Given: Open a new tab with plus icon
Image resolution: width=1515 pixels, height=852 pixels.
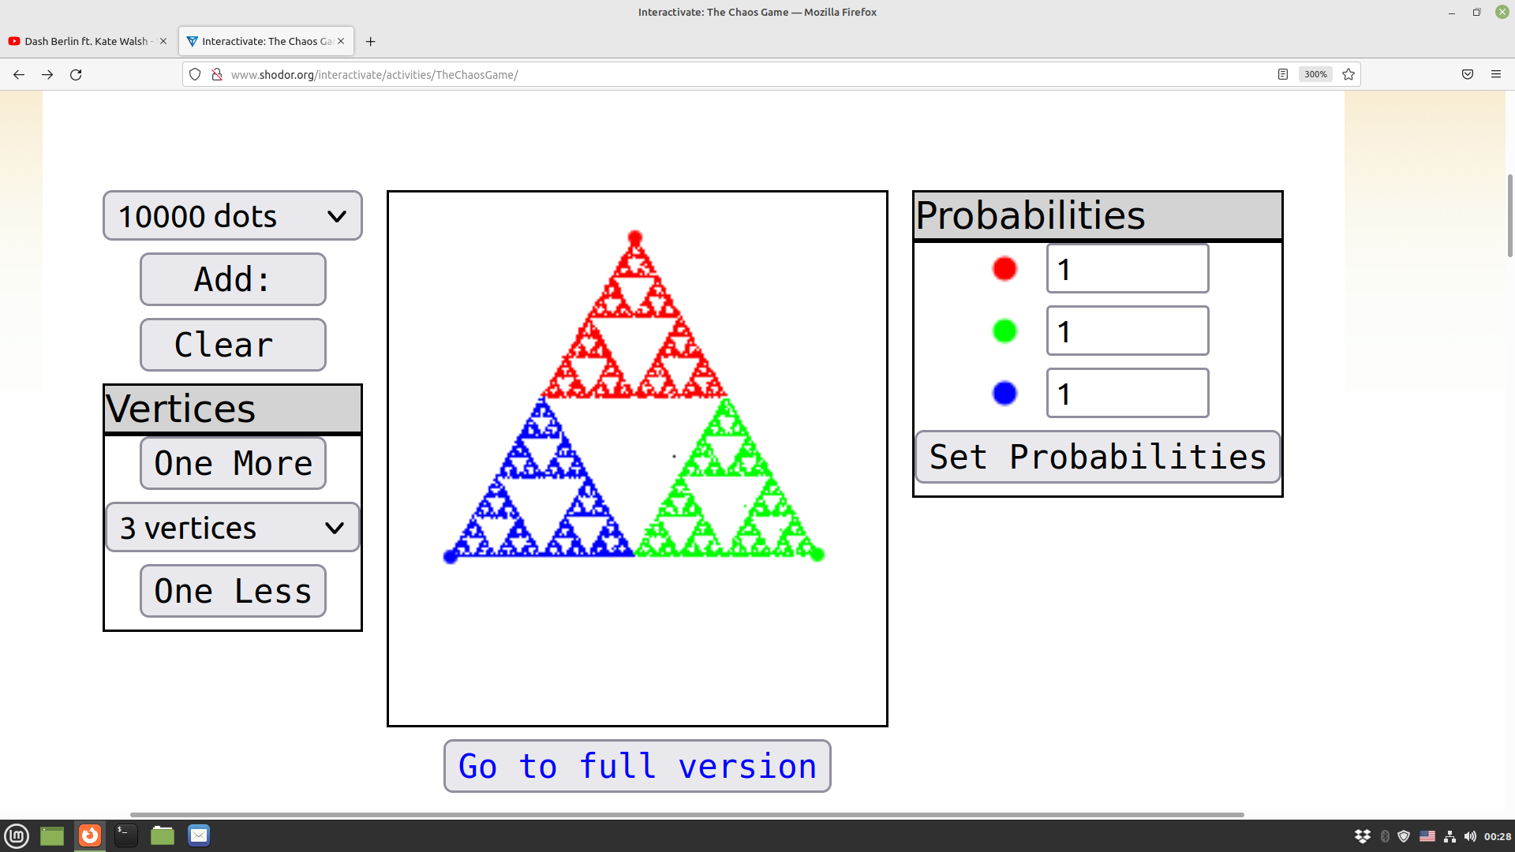Looking at the screenshot, I should [x=370, y=41].
